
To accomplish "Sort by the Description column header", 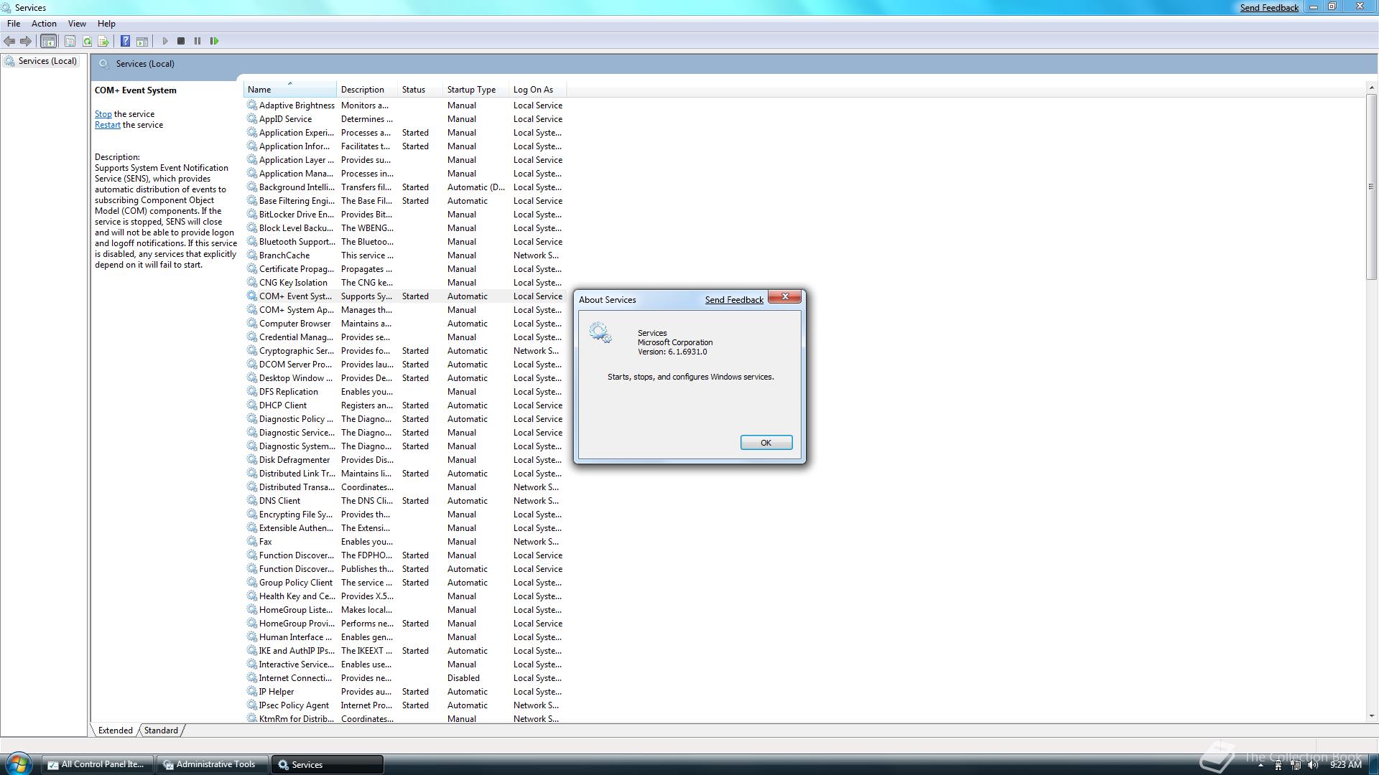I will point(367,90).
